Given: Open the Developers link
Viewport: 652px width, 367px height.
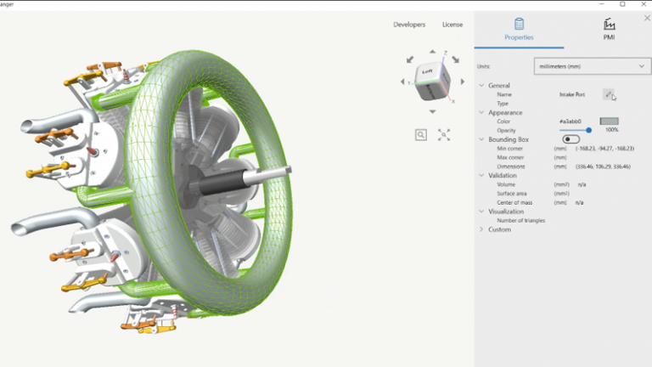Looking at the screenshot, I should click(x=409, y=25).
